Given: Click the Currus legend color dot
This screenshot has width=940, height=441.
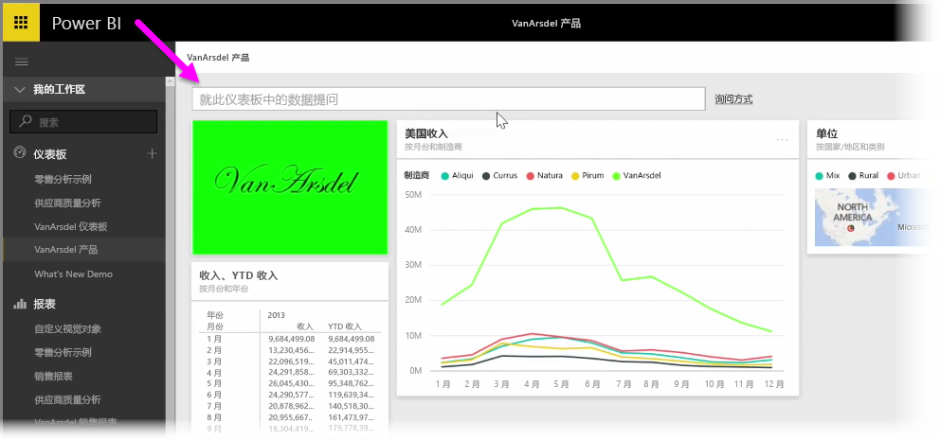Looking at the screenshot, I should point(486,176).
